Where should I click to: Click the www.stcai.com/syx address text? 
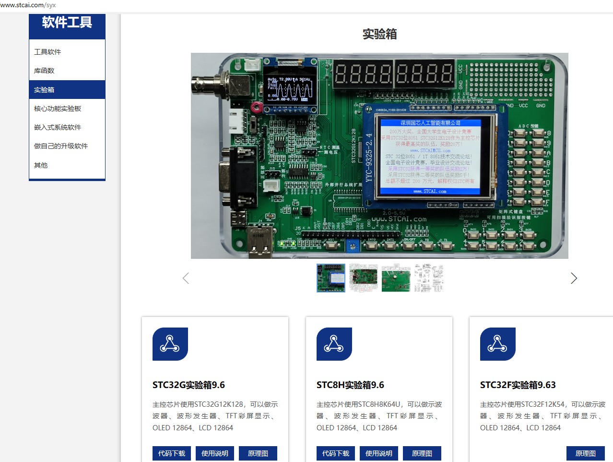(x=28, y=5)
